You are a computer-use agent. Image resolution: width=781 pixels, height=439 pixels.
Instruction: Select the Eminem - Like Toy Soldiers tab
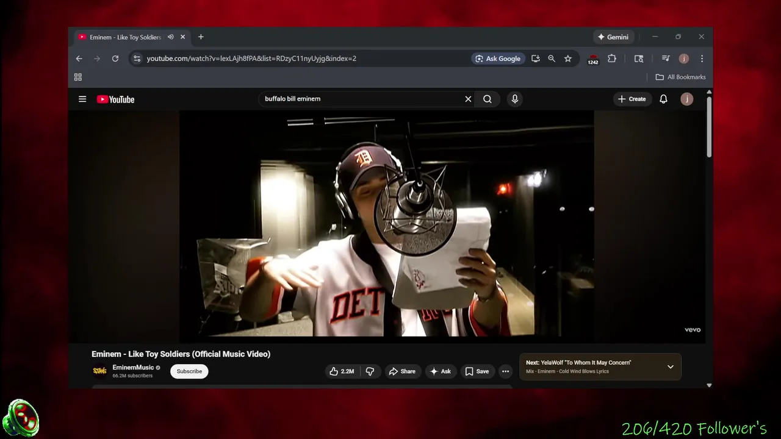[125, 37]
